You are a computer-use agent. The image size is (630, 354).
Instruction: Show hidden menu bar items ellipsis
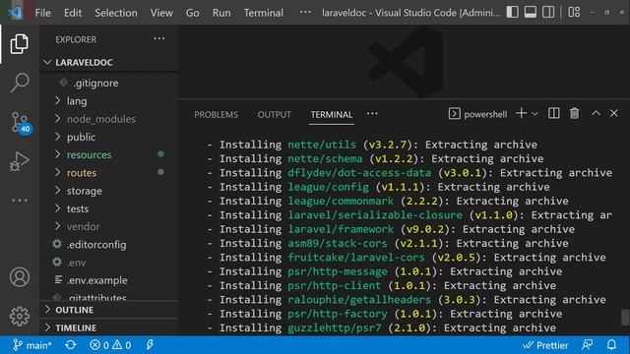(x=305, y=12)
